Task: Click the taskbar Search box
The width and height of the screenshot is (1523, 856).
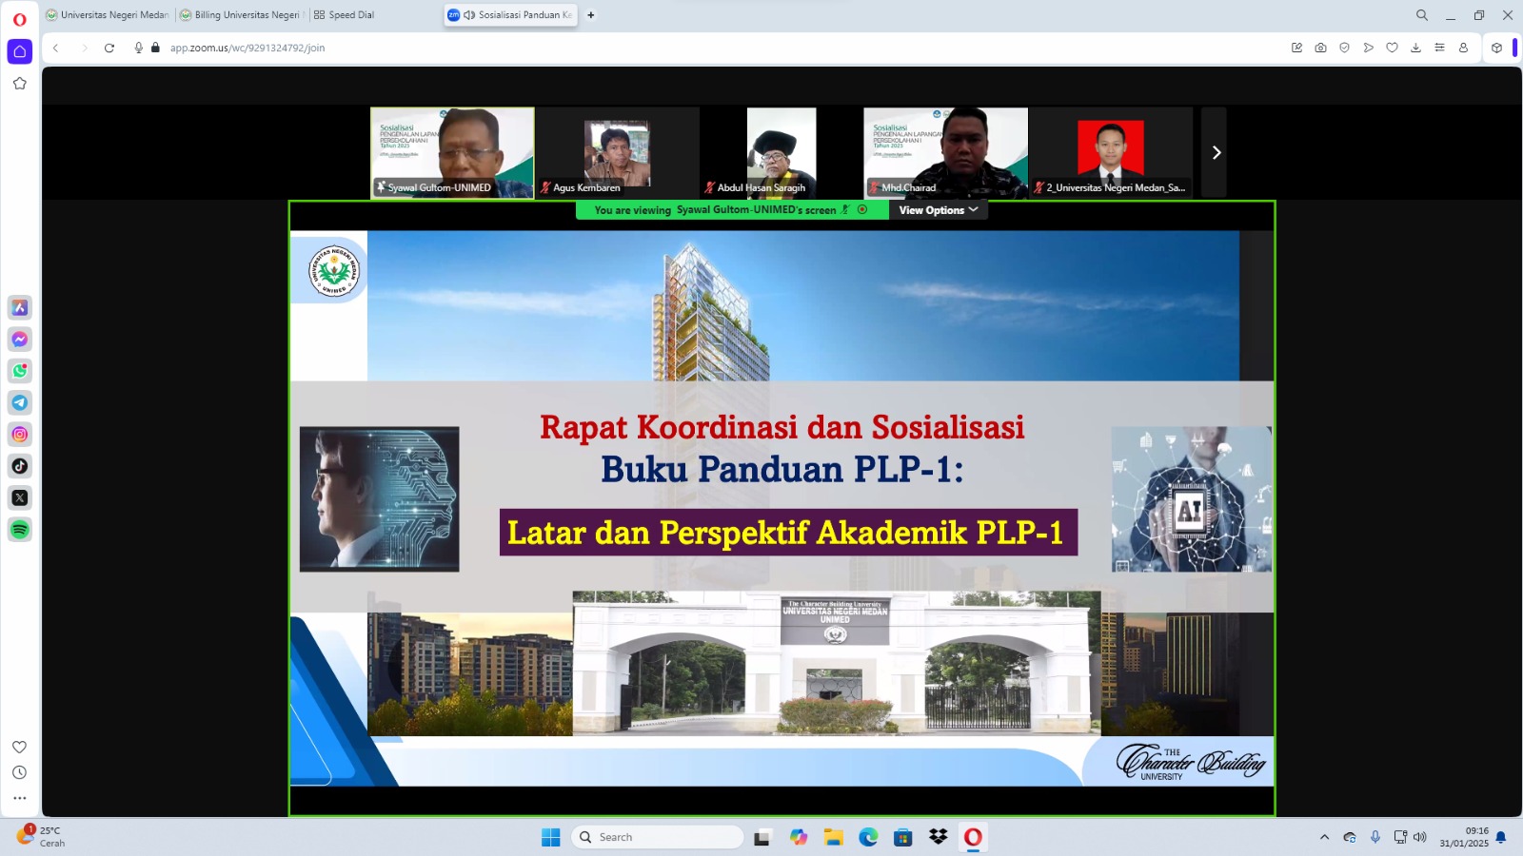Action: click(x=657, y=837)
